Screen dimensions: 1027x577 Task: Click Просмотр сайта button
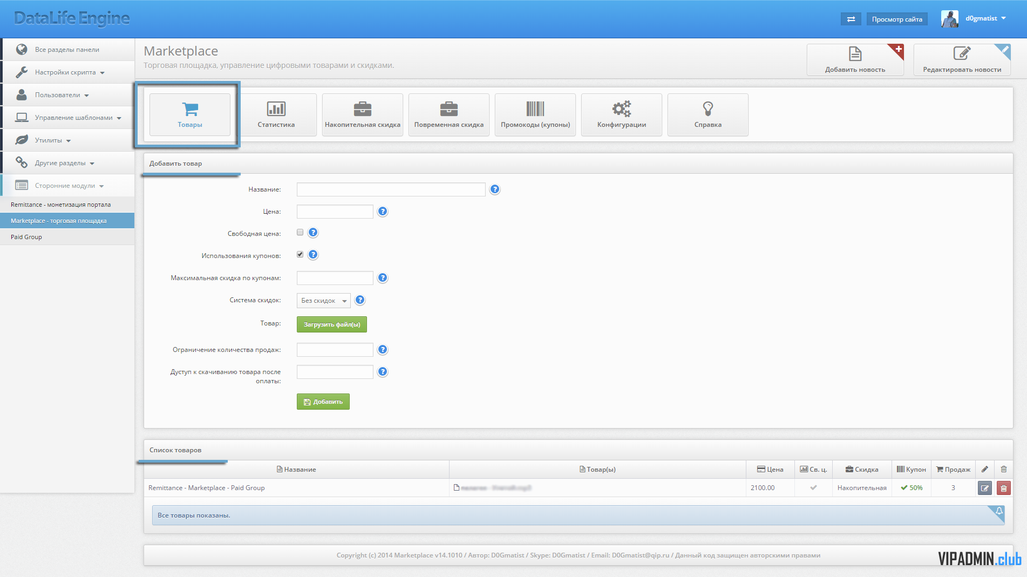897,19
